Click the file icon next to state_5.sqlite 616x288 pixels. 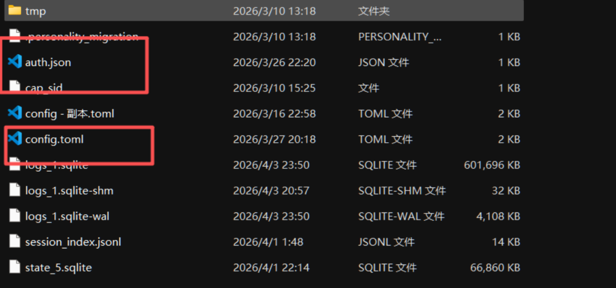14,268
